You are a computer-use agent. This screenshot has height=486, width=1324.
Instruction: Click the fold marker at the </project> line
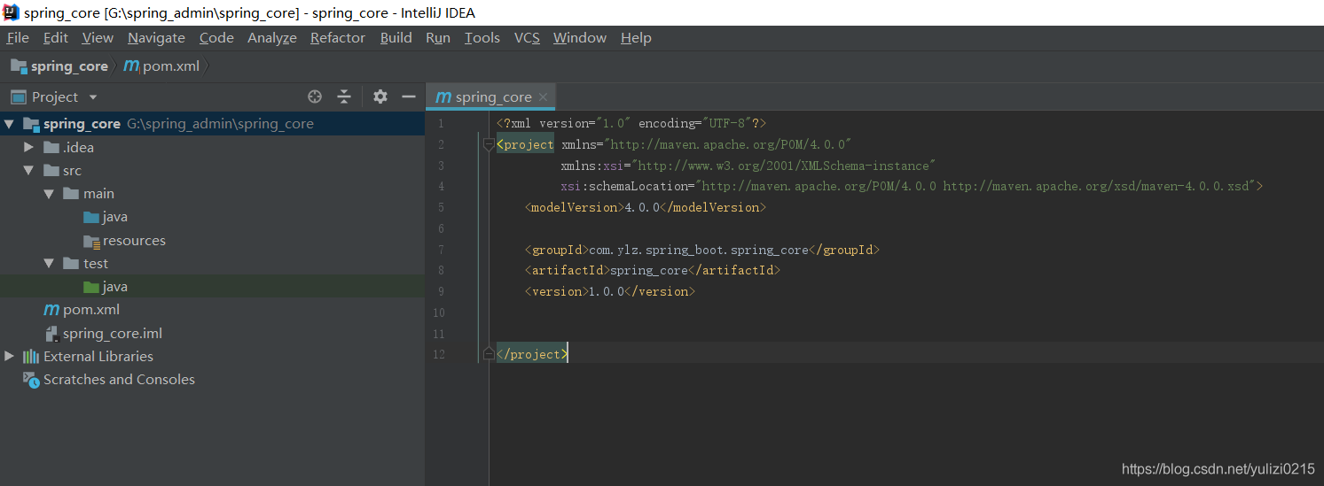tap(489, 354)
